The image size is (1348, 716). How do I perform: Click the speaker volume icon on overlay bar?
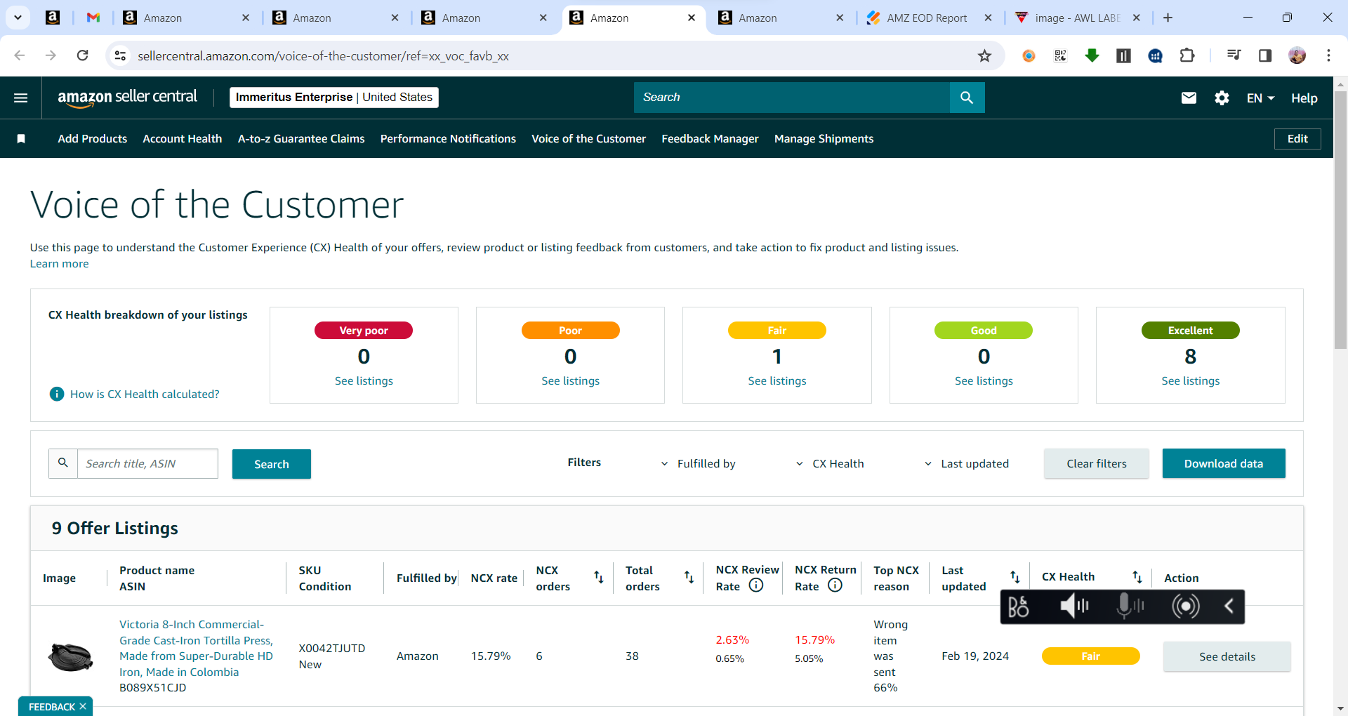pyautogui.click(x=1074, y=606)
